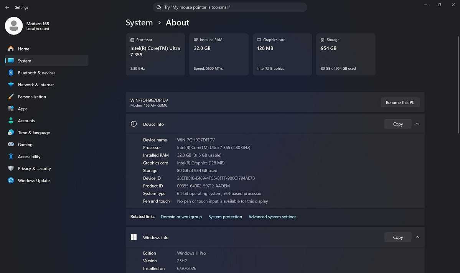Open Personalization settings

pyautogui.click(x=47, y=97)
